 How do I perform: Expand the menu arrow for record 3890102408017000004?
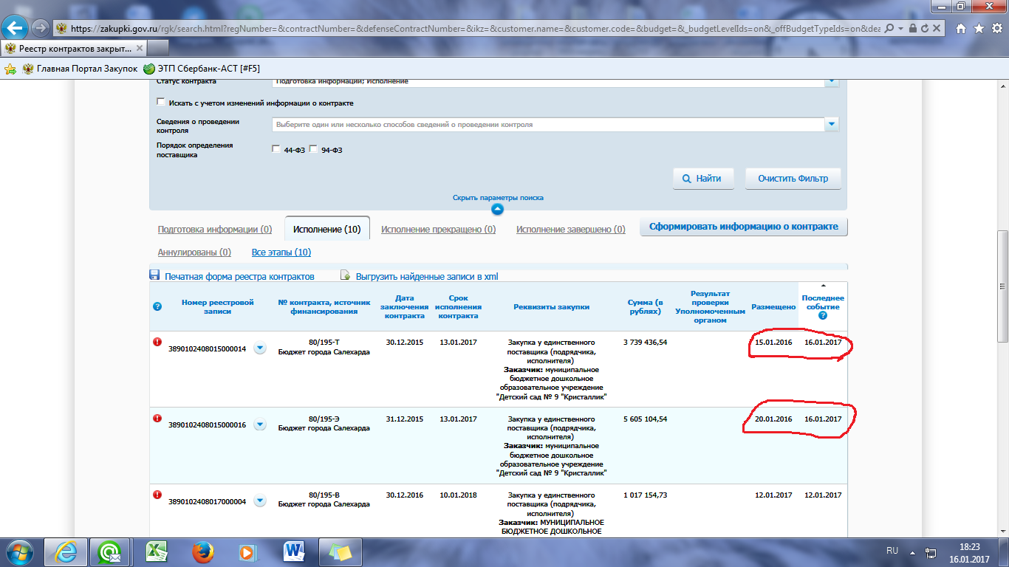[x=260, y=501]
